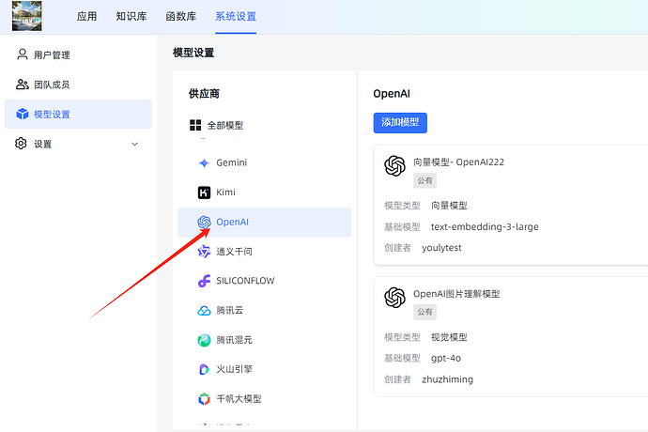Select 模型设置 in the sidebar
Screen dimensions: 648x432
tap(78, 114)
